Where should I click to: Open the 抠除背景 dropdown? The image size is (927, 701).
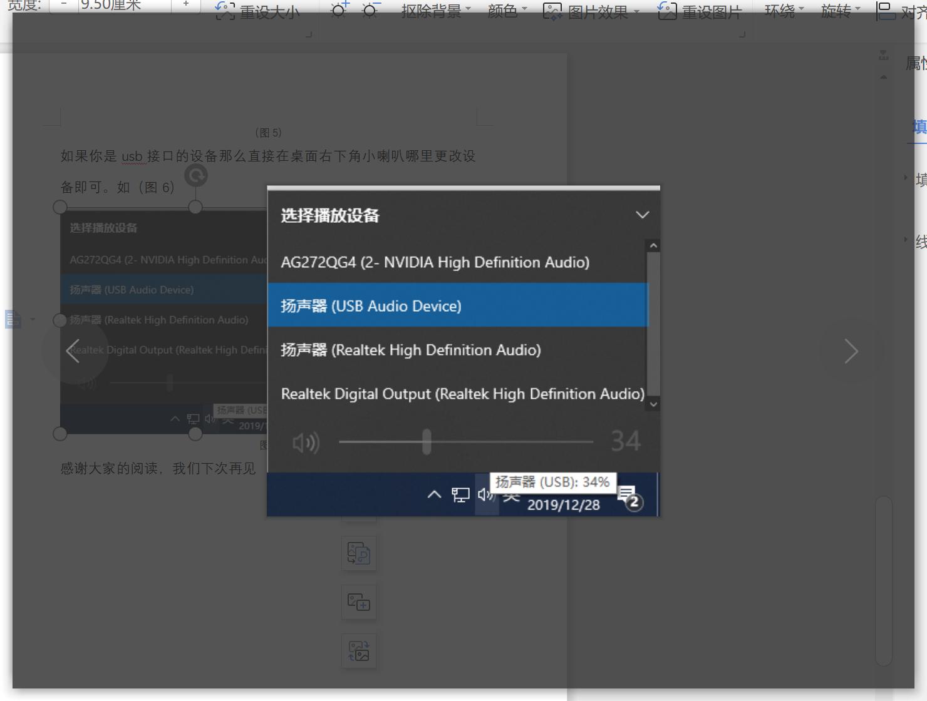pos(436,11)
